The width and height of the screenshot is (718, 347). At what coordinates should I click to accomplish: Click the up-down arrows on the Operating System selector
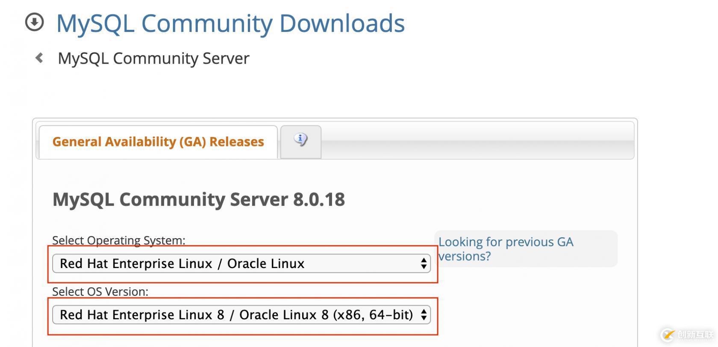(424, 263)
